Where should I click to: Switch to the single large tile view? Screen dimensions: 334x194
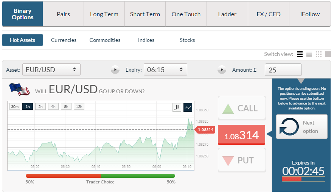pyautogui.click(x=328, y=54)
